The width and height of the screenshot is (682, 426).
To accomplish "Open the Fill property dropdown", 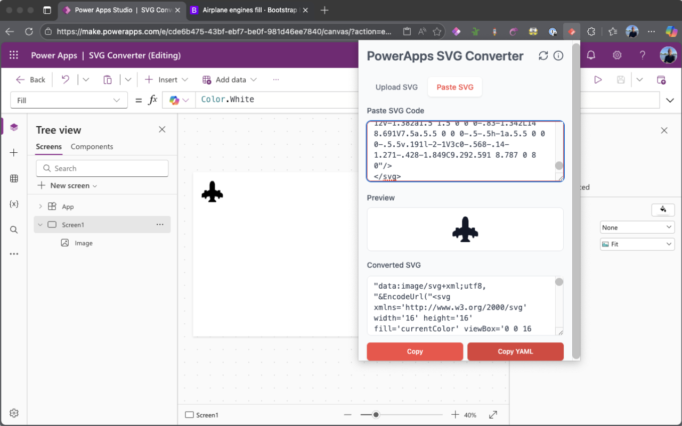I will click(69, 100).
